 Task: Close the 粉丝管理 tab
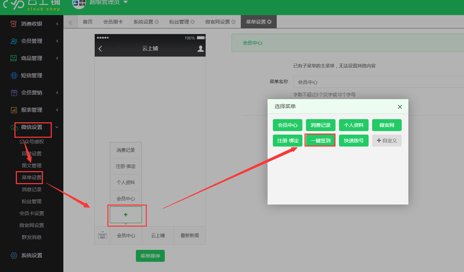(x=193, y=22)
